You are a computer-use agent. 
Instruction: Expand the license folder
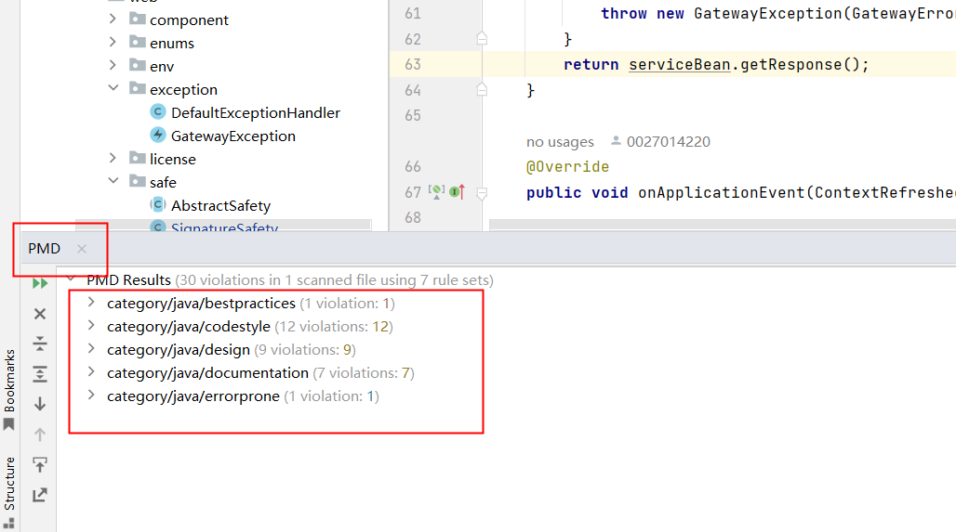(113, 158)
